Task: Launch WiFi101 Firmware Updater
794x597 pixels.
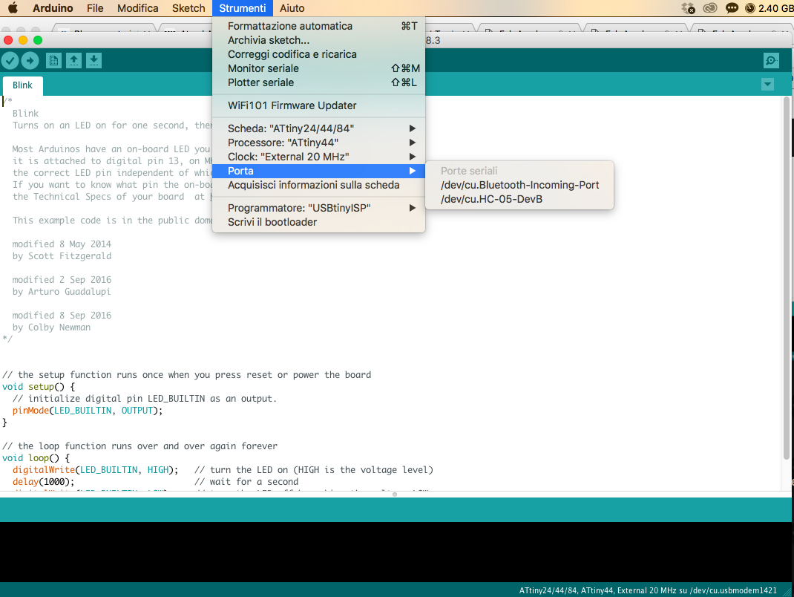Action: point(318,105)
